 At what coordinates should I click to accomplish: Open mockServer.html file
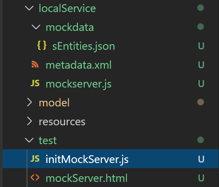pos(87,178)
